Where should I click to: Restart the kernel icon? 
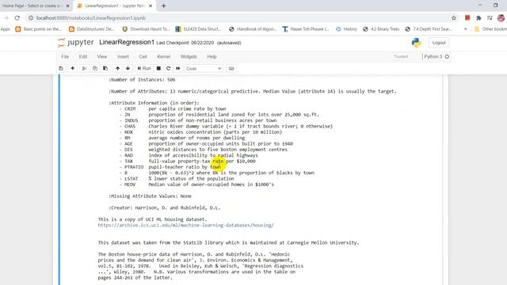click(x=168, y=69)
